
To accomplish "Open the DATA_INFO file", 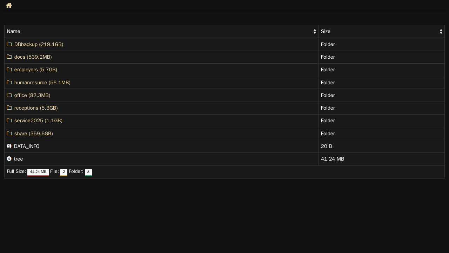I will 27,146.
